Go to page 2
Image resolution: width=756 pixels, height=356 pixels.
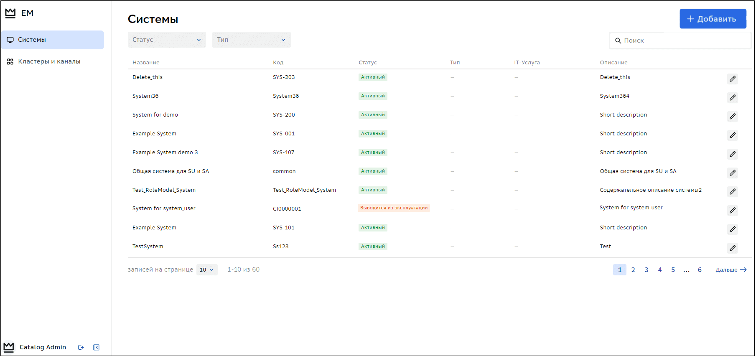tap(633, 270)
